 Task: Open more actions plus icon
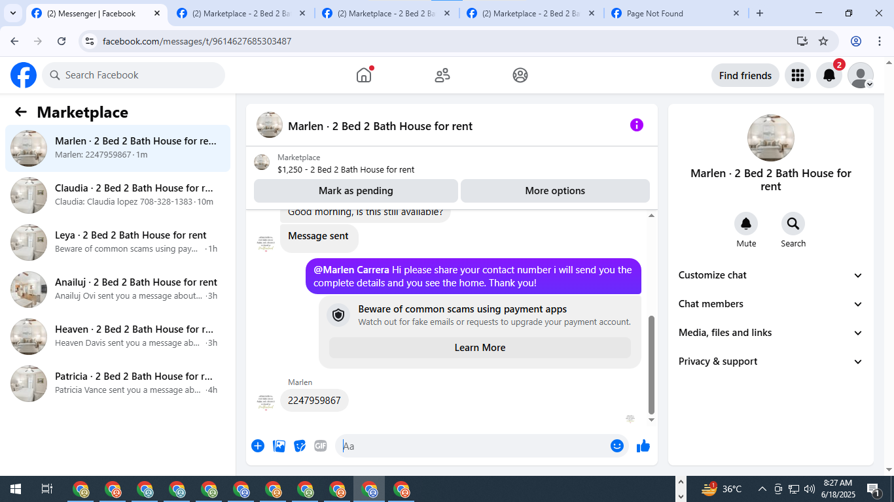pyautogui.click(x=258, y=446)
